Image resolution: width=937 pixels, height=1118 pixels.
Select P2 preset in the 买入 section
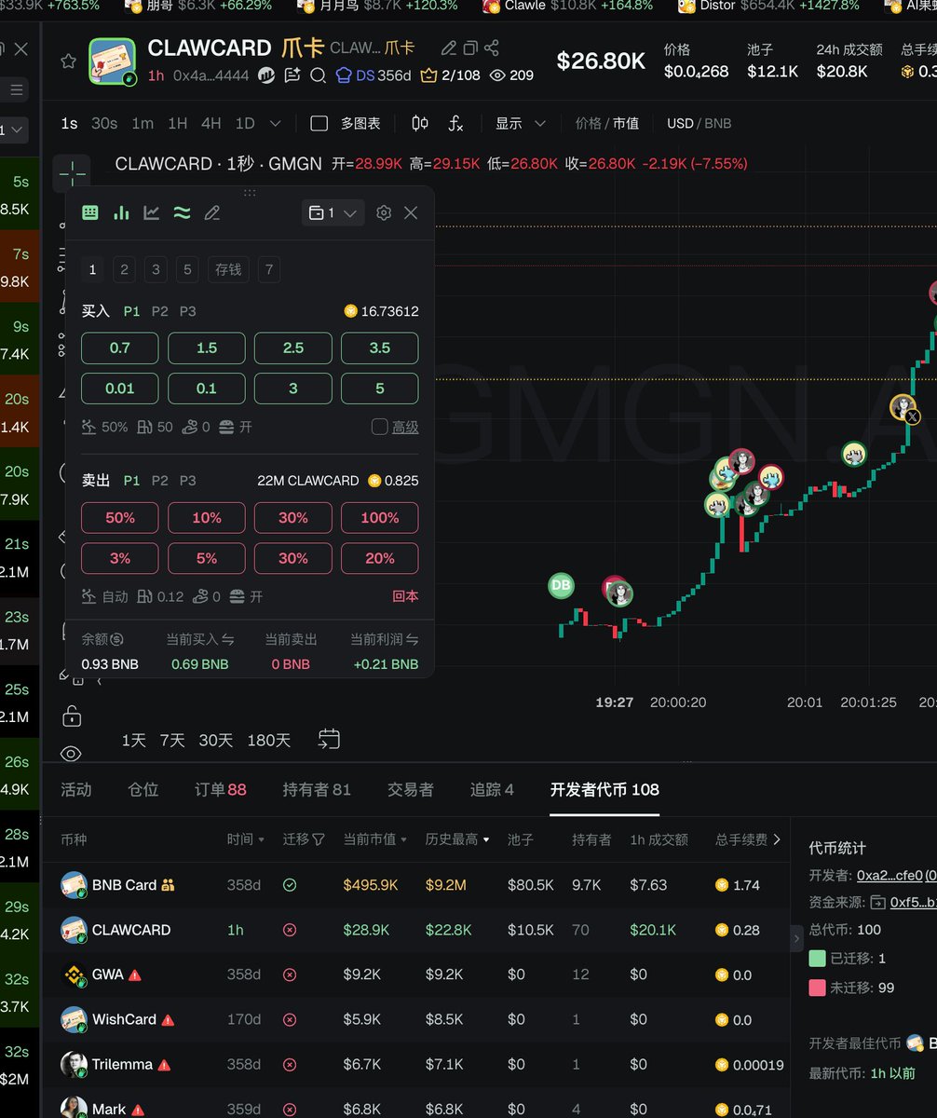click(160, 311)
